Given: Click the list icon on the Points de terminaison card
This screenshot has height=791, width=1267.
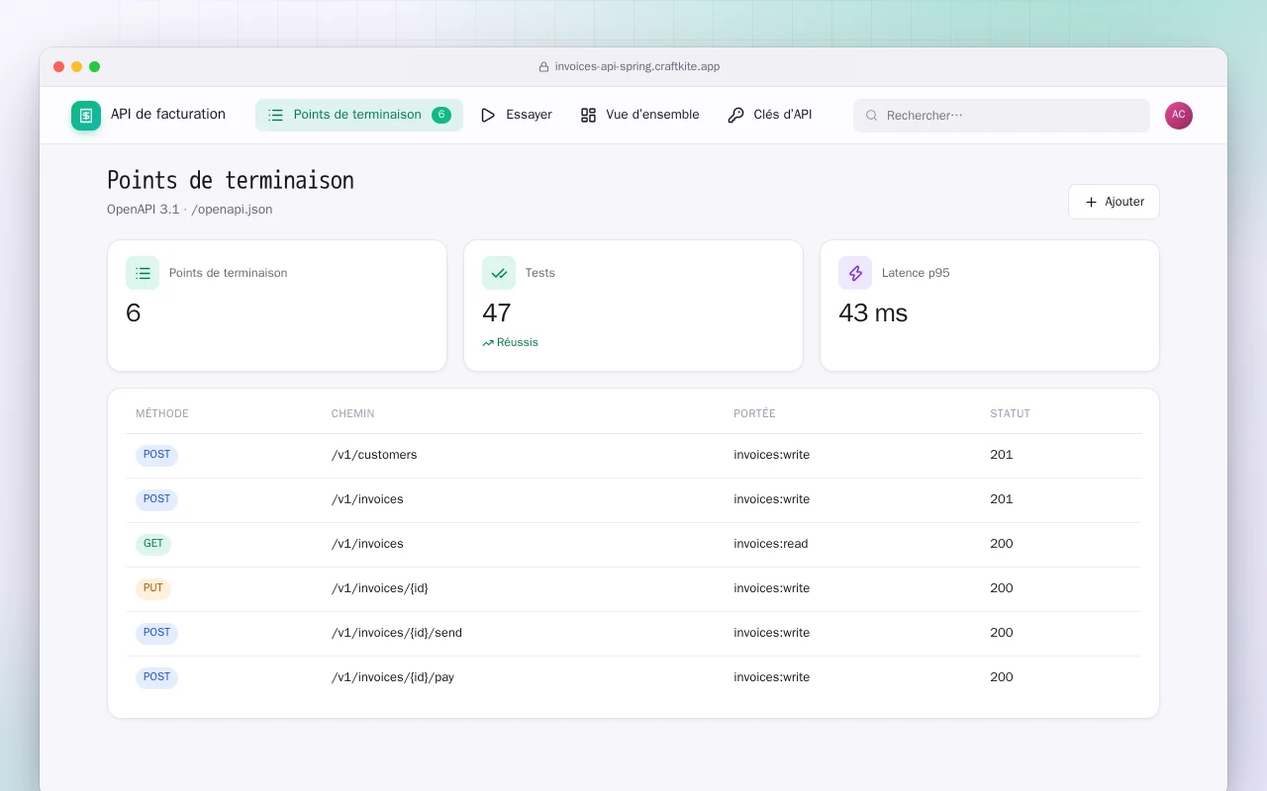Looking at the screenshot, I should click(x=143, y=273).
